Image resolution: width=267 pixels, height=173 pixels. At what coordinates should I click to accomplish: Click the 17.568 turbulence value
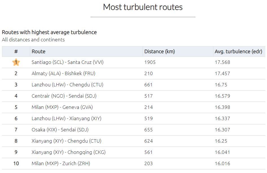pos(222,62)
